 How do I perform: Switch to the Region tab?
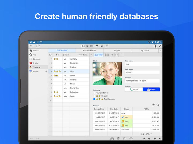click(117, 51)
